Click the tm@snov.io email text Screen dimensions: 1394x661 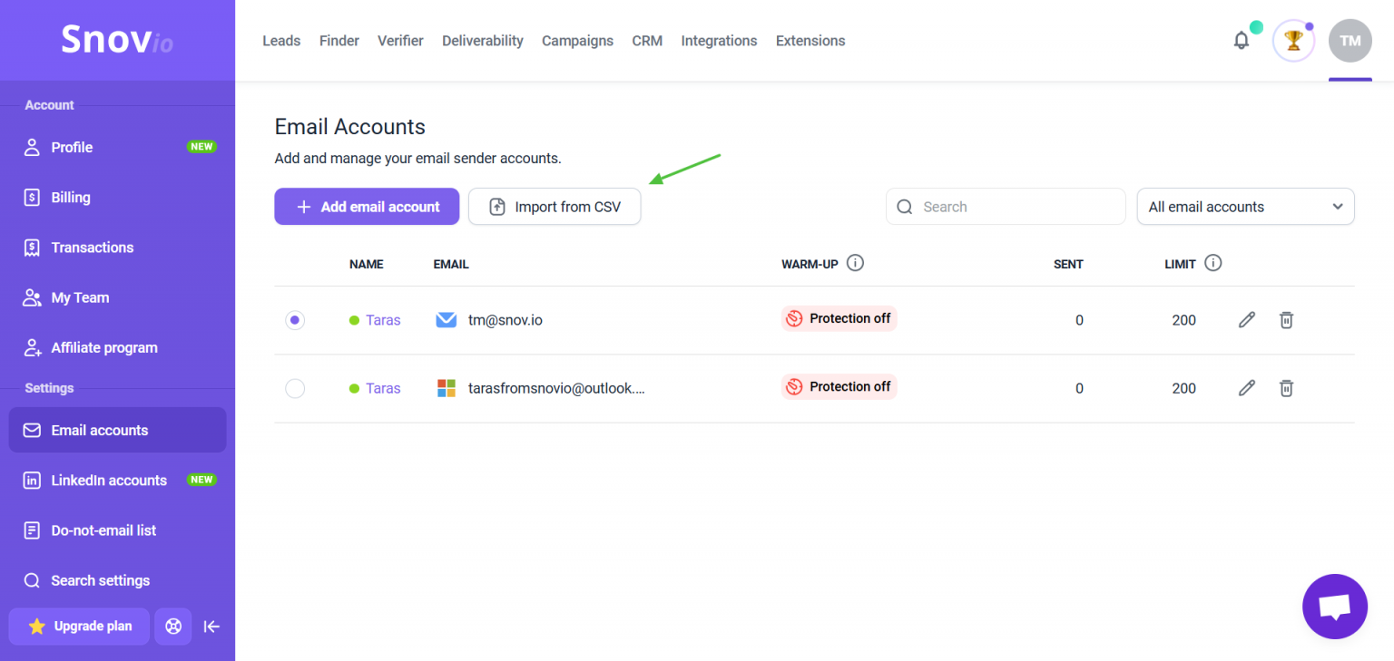coord(506,320)
